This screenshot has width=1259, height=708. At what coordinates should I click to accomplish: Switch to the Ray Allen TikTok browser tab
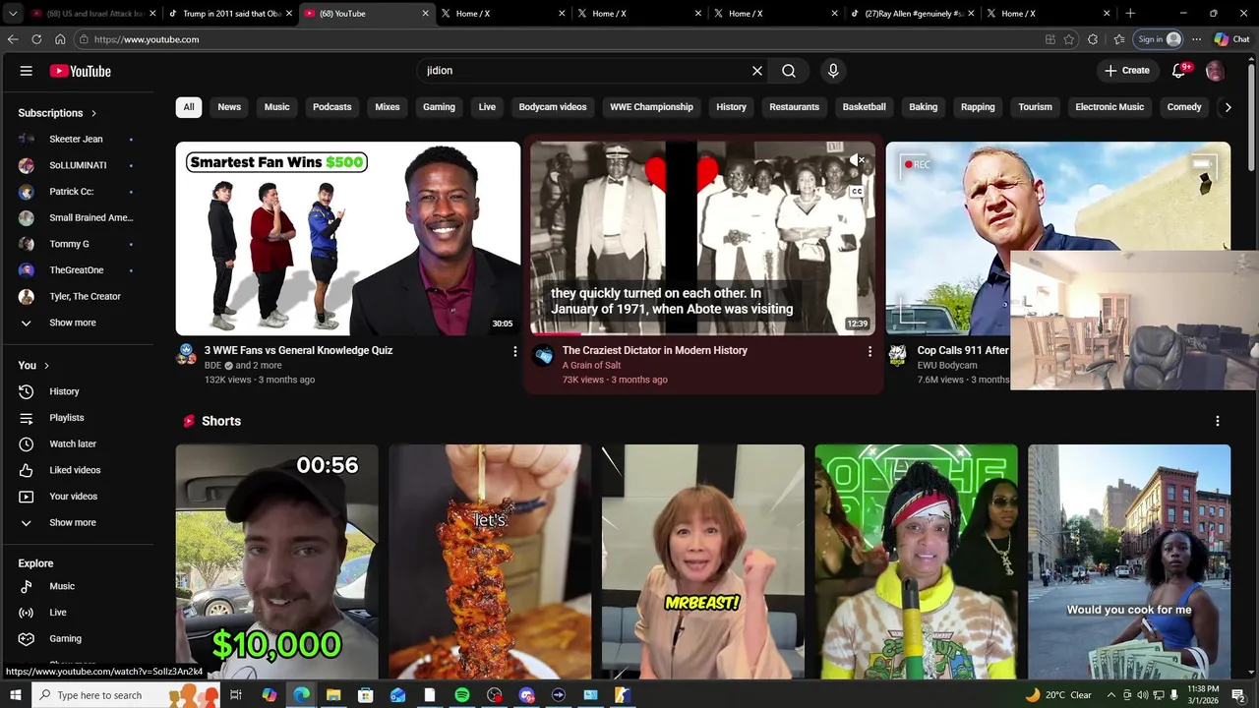911,14
